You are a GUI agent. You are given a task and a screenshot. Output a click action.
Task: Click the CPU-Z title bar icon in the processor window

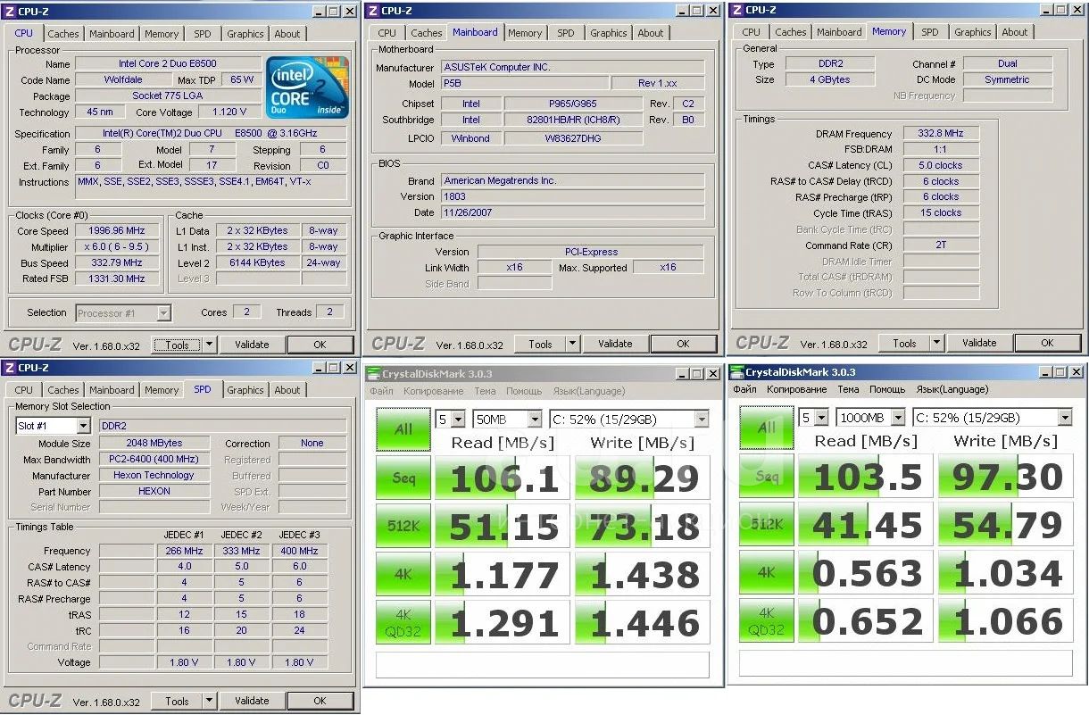(9, 11)
